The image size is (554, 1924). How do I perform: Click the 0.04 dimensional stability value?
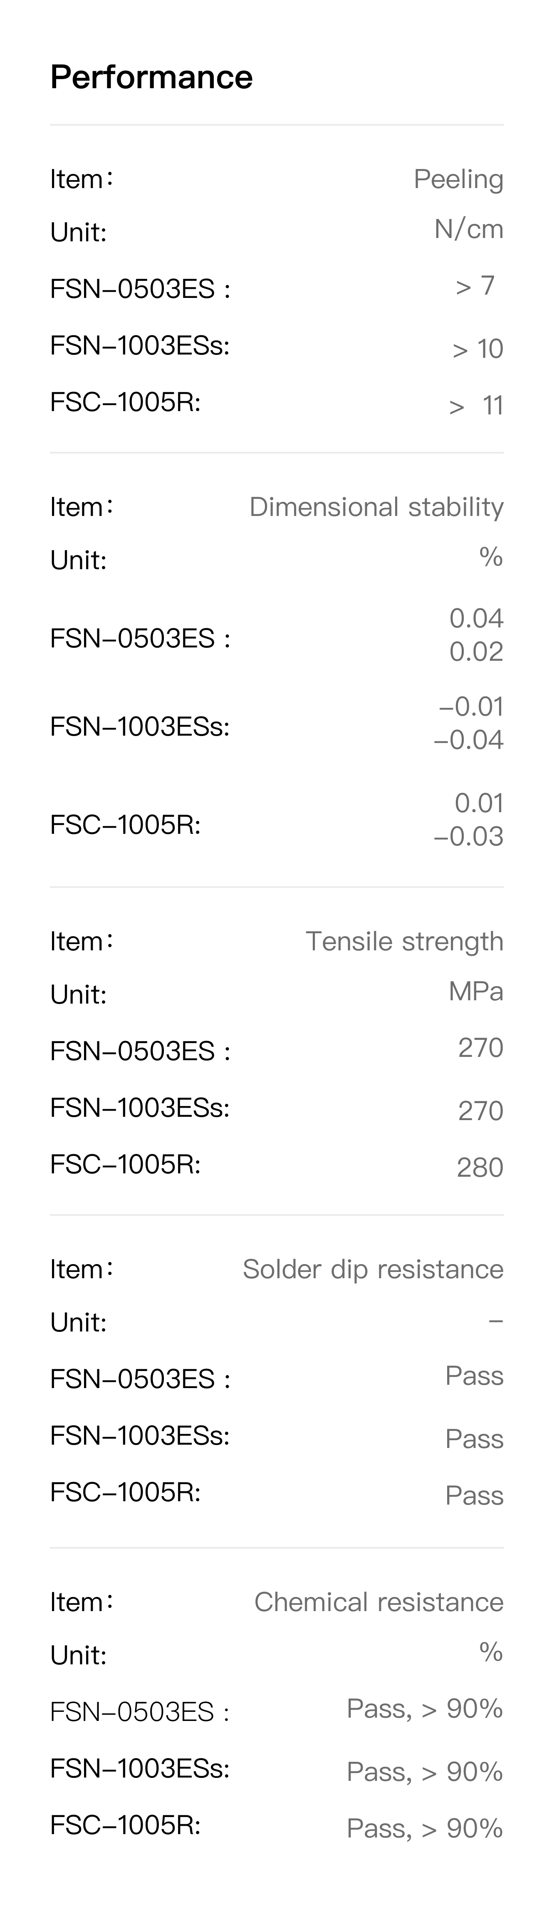click(476, 617)
